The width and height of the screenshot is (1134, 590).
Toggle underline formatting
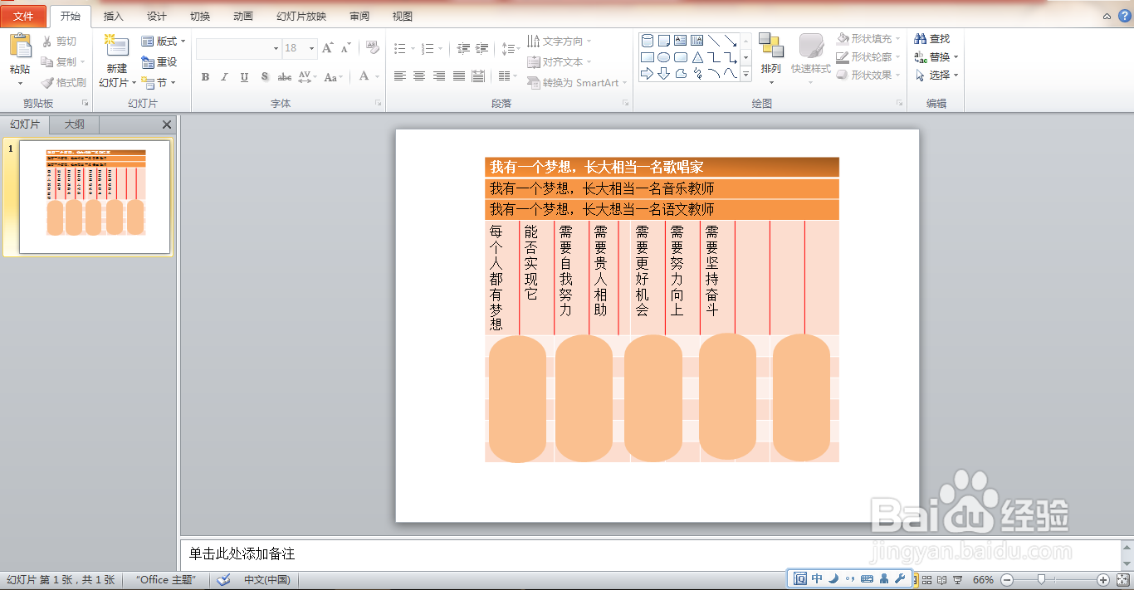(244, 77)
